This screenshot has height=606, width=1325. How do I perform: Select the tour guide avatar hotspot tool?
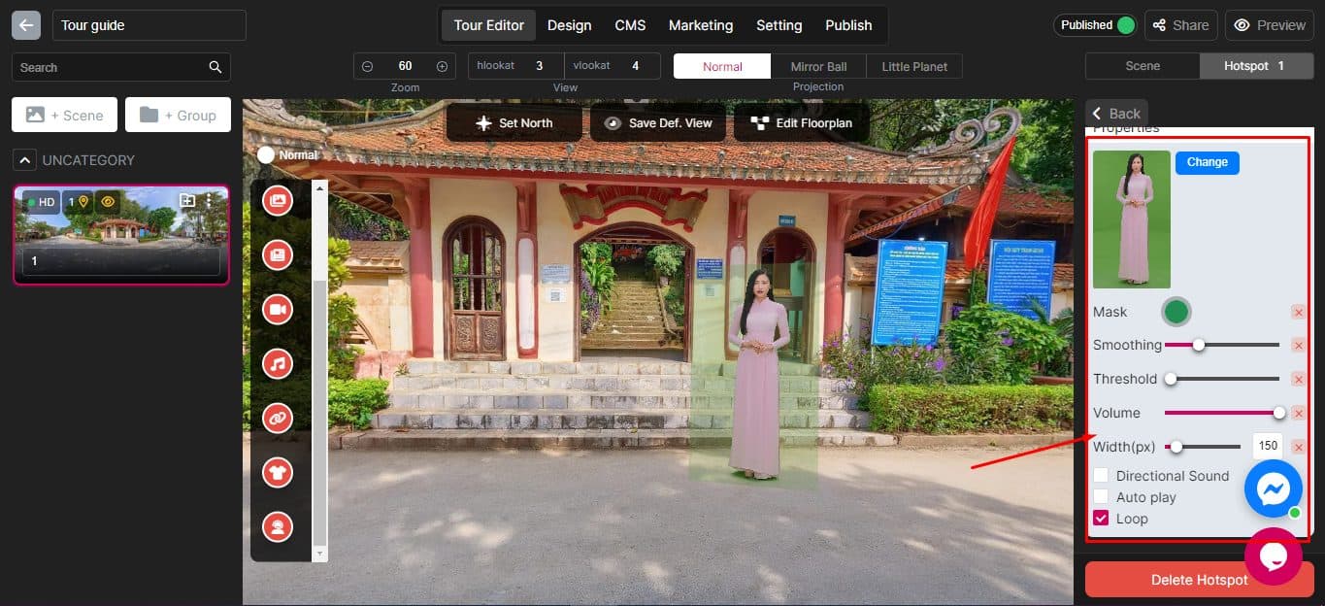click(x=277, y=526)
